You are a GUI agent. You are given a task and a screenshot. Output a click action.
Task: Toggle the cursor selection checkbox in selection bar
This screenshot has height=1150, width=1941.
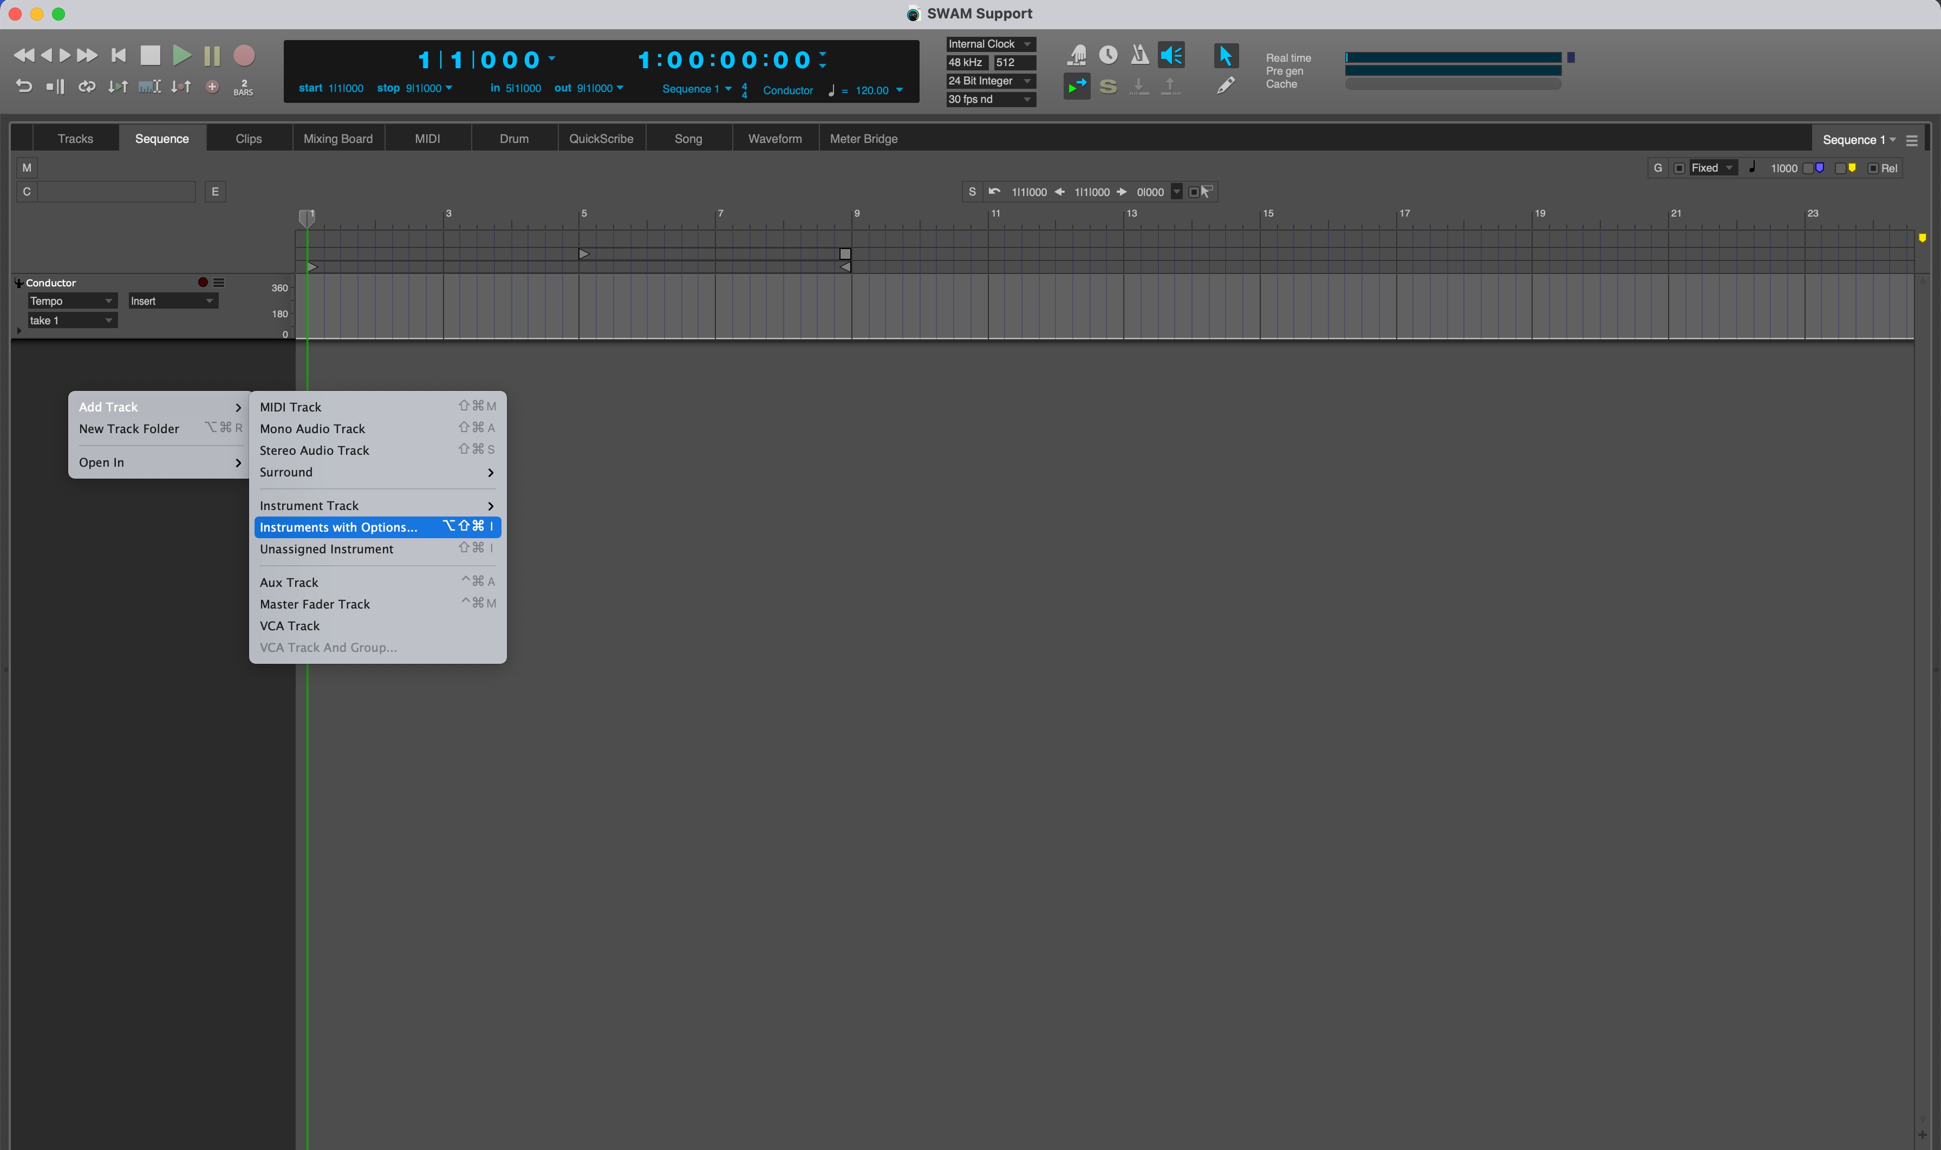(1194, 192)
